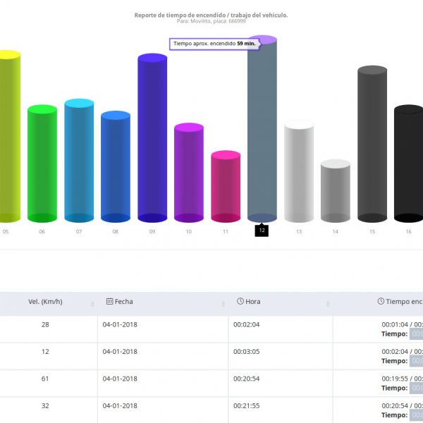423x423 pixels.
Task: Click the calendar icon beside Fecha
Action: [x=109, y=302]
